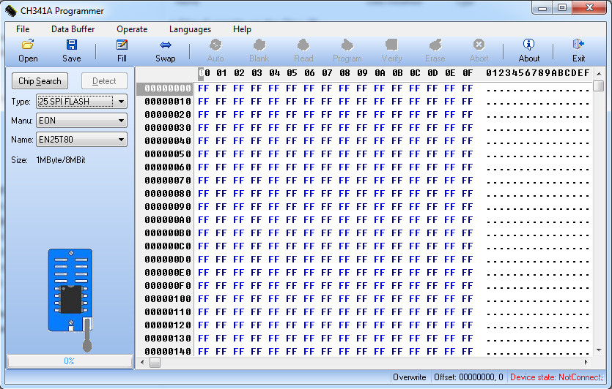Click the horizontal scrollbar thumb

[155, 362]
